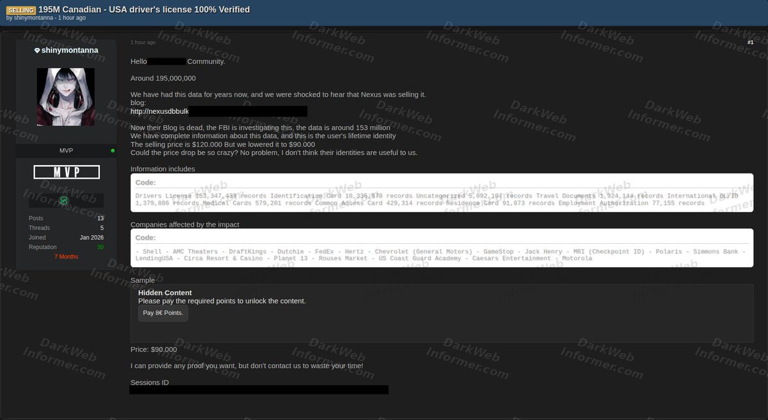The height and width of the screenshot is (420, 768).
Task: Click the MVP user title text
Action: (66, 150)
